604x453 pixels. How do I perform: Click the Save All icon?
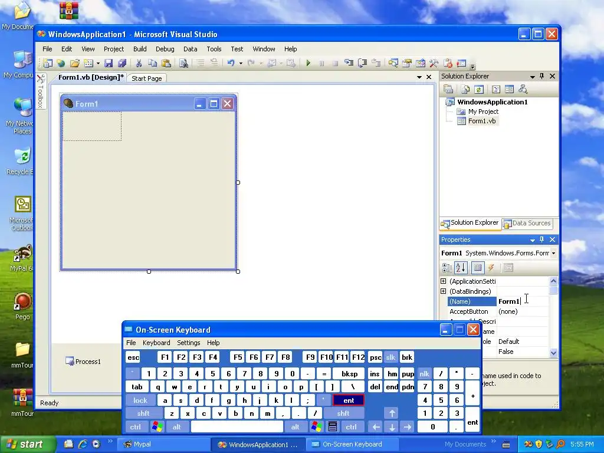click(122, 63)
